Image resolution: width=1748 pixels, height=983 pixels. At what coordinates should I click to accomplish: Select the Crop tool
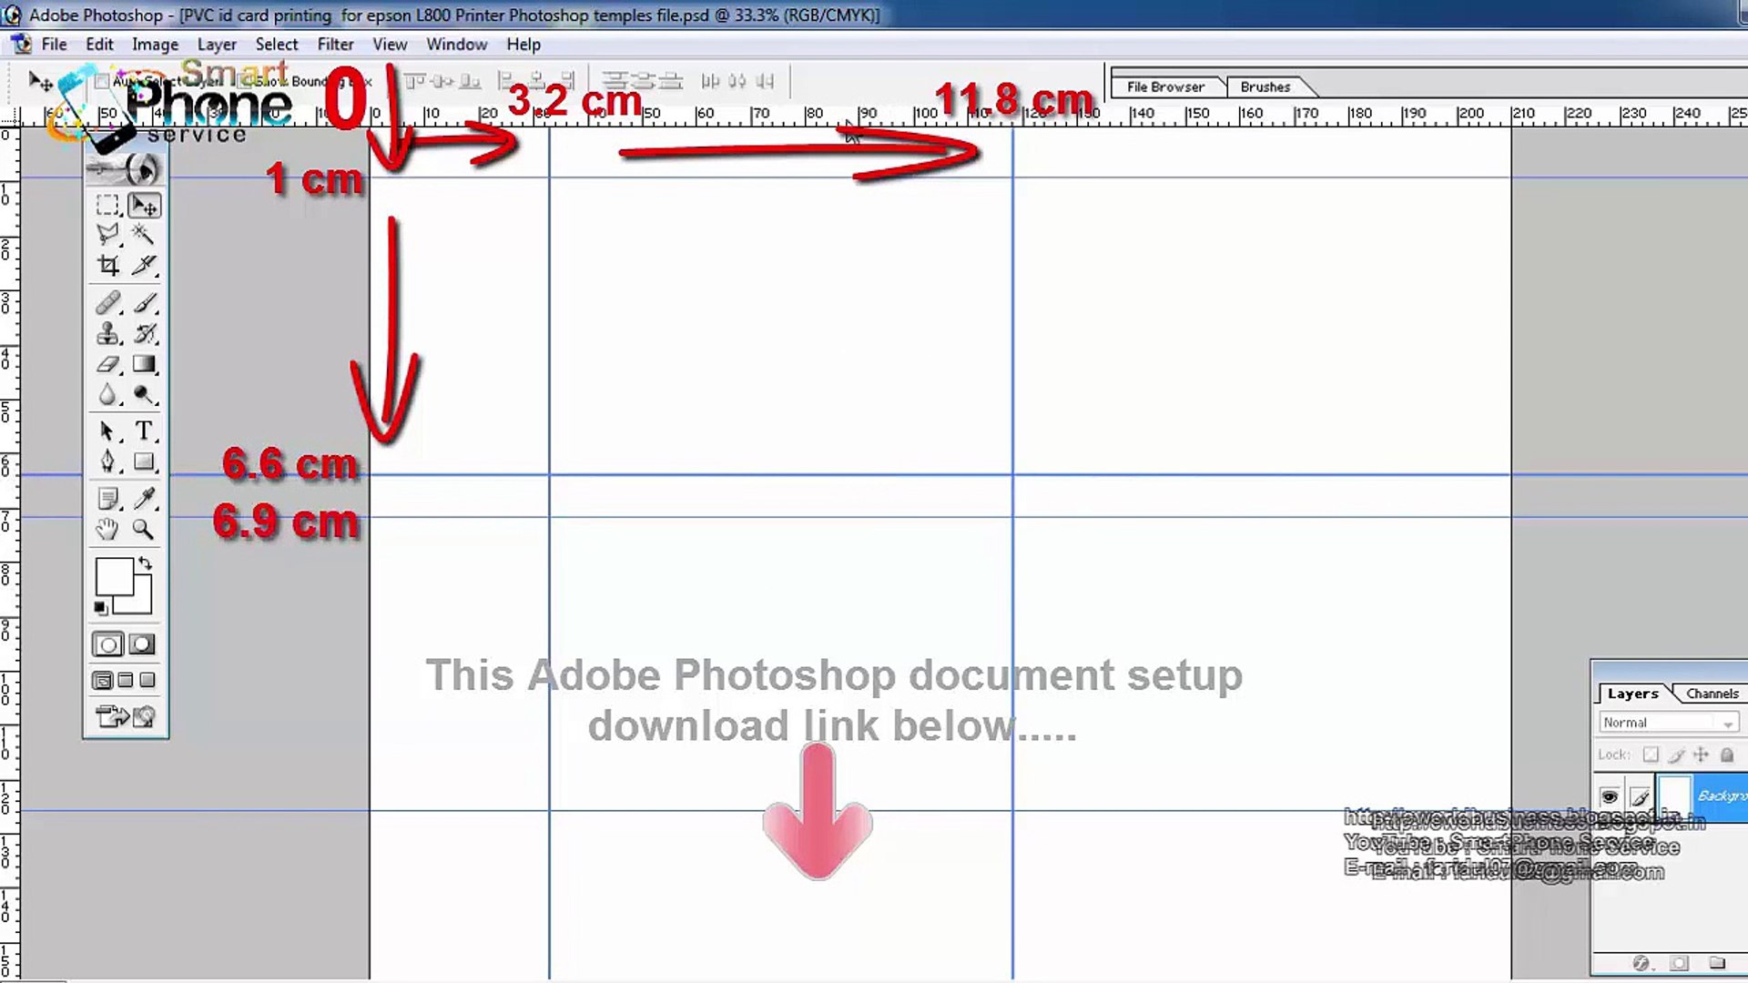pos(107,266)
